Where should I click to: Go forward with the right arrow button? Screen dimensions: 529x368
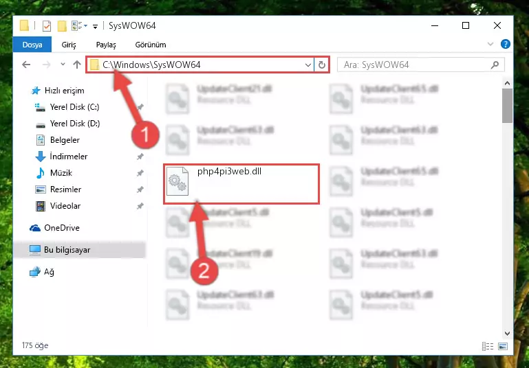point(46,65)
